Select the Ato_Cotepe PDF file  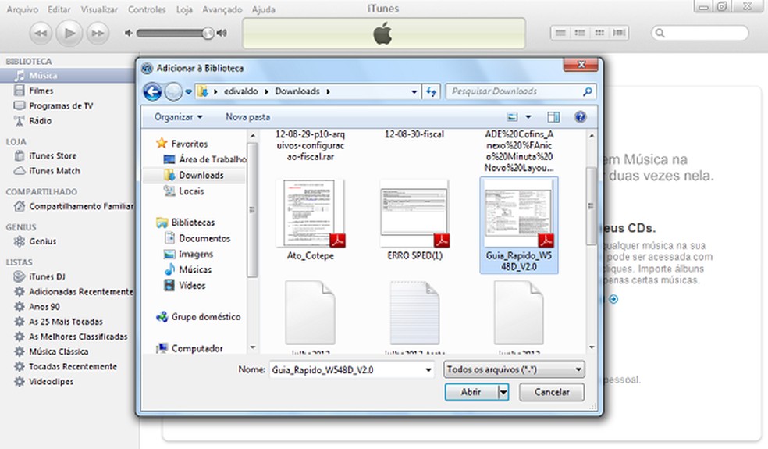coord(311,220)
